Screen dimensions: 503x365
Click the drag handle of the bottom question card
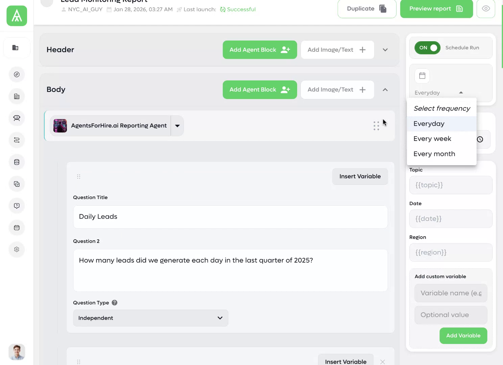click(79, 362)
